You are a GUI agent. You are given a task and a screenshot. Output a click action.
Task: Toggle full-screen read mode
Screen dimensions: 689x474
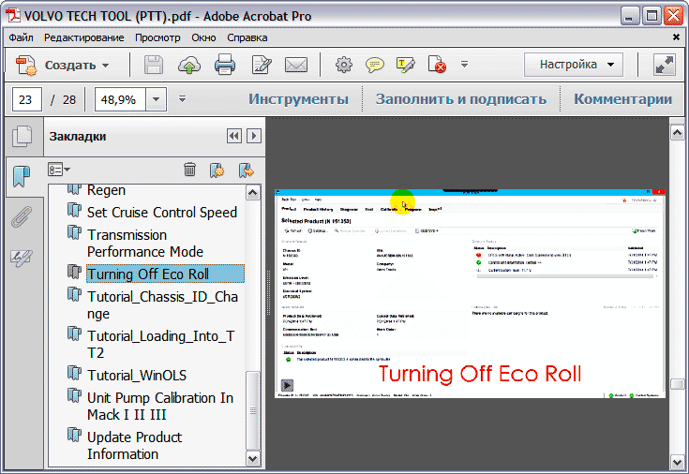coord(664,66)
